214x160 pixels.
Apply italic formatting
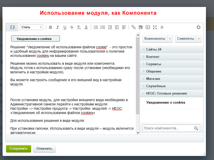(x=58, y=27)
